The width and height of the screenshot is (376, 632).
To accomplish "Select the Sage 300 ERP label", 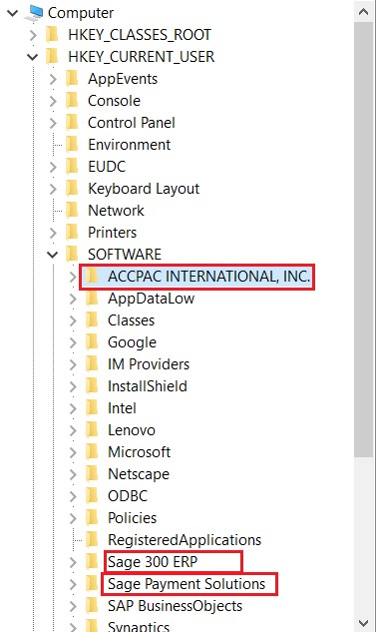I will click(153, 562).
